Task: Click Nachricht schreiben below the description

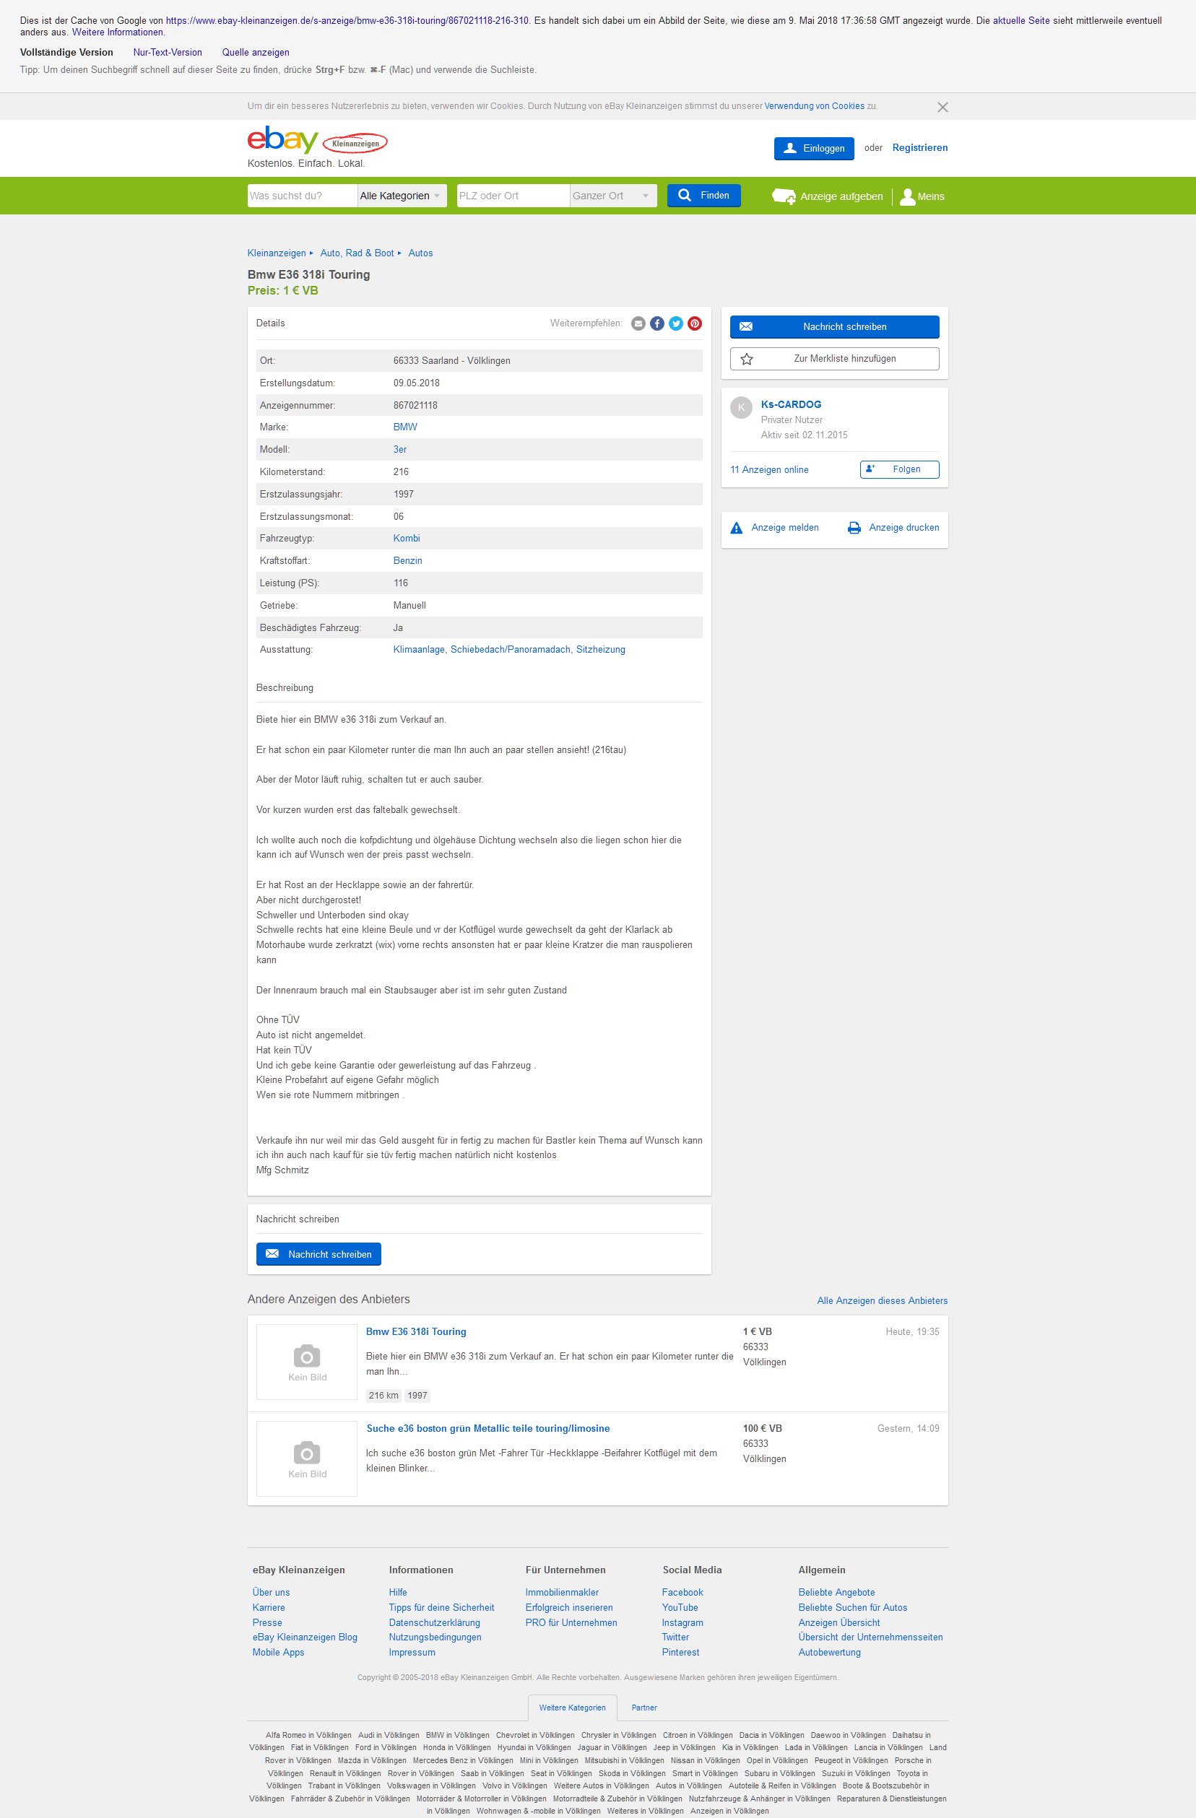Action: tap(318, 1254)
